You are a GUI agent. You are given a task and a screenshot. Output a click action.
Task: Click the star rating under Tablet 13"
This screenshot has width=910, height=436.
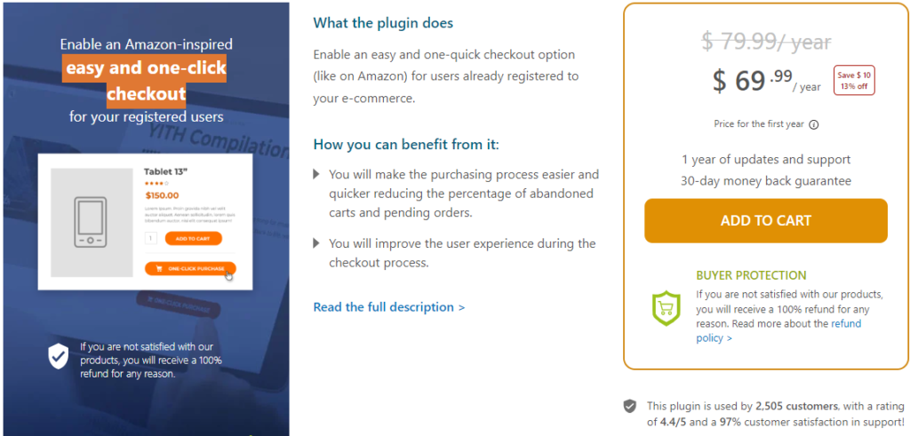156,183
